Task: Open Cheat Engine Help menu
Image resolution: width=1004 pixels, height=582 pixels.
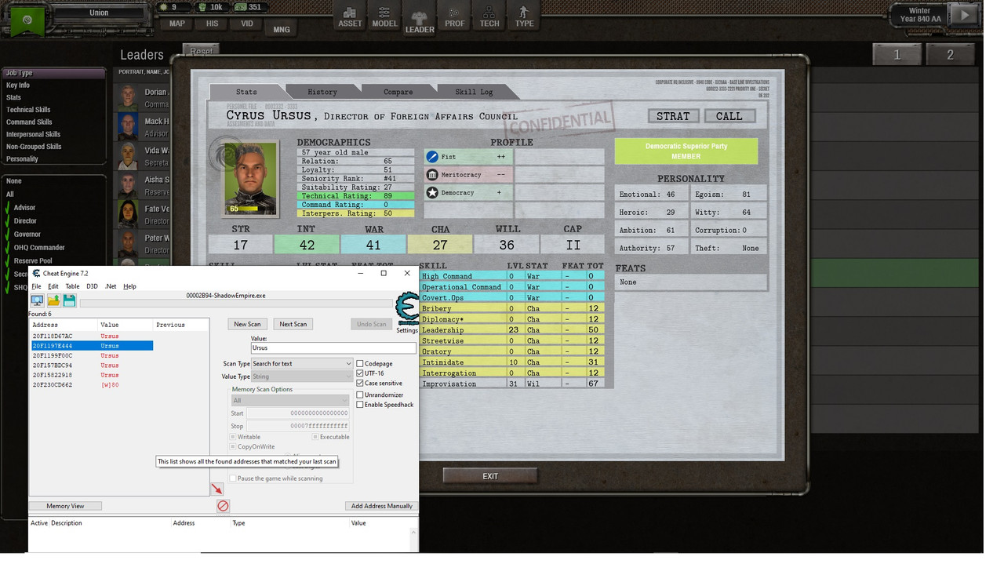Action: [x=129, y=286]
